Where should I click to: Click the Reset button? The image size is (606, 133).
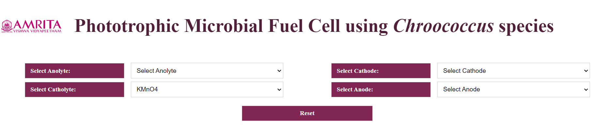307,113
